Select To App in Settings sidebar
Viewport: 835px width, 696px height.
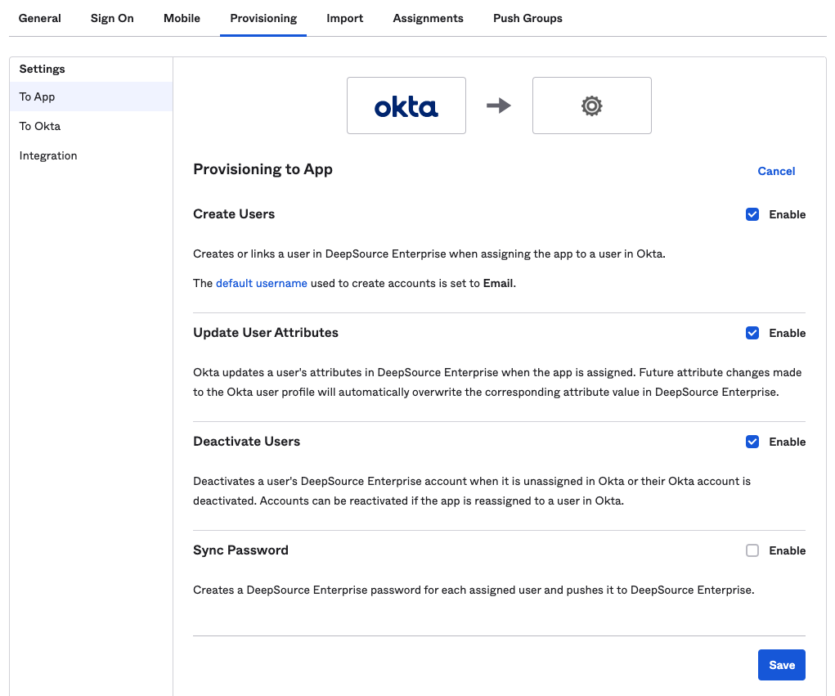tap(91, 97)
